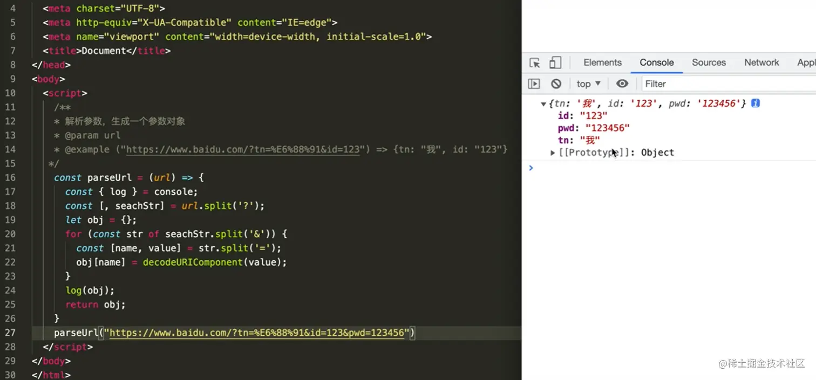Viewport: 816px width, 380px height.
Task: Collapse the logged object triangle
Action: [x=543, y=103]
